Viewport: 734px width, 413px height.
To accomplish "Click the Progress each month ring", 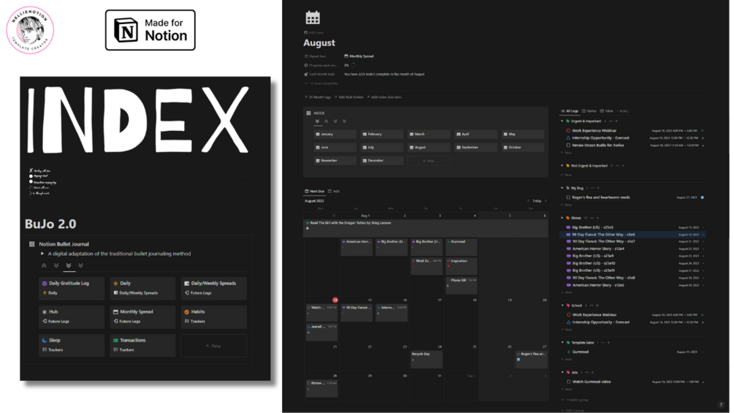I will click(x=353, y=65).
